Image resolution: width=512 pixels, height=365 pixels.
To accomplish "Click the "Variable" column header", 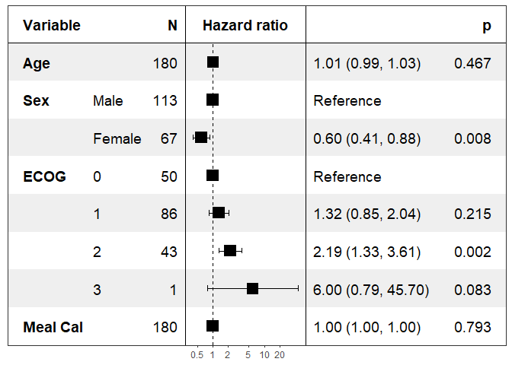I will click(52, 26).
